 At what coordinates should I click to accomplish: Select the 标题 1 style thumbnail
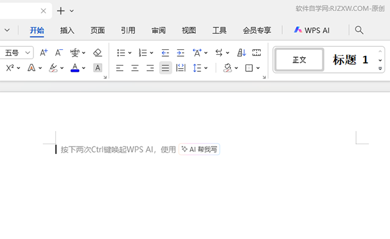click(350, 60)
